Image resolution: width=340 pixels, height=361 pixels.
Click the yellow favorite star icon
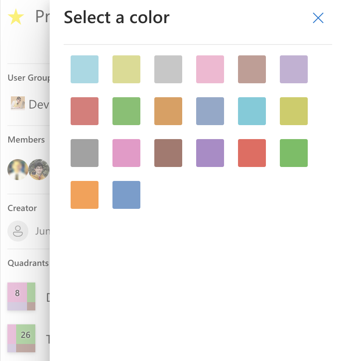(16, 17)
